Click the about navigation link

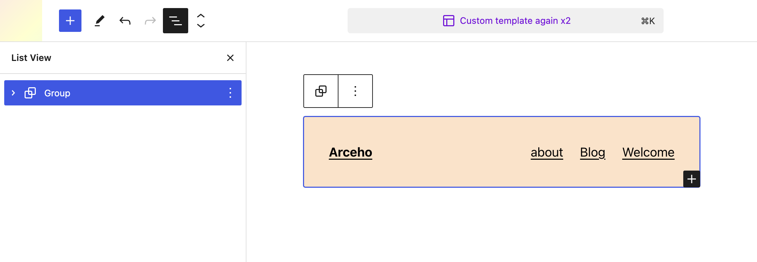point(546,152)
